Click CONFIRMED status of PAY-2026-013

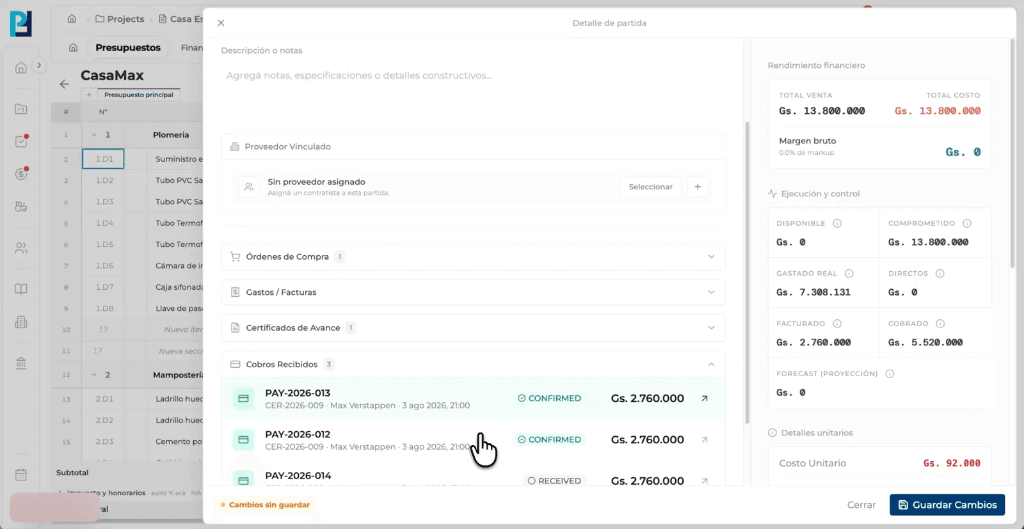coord(549,399)
